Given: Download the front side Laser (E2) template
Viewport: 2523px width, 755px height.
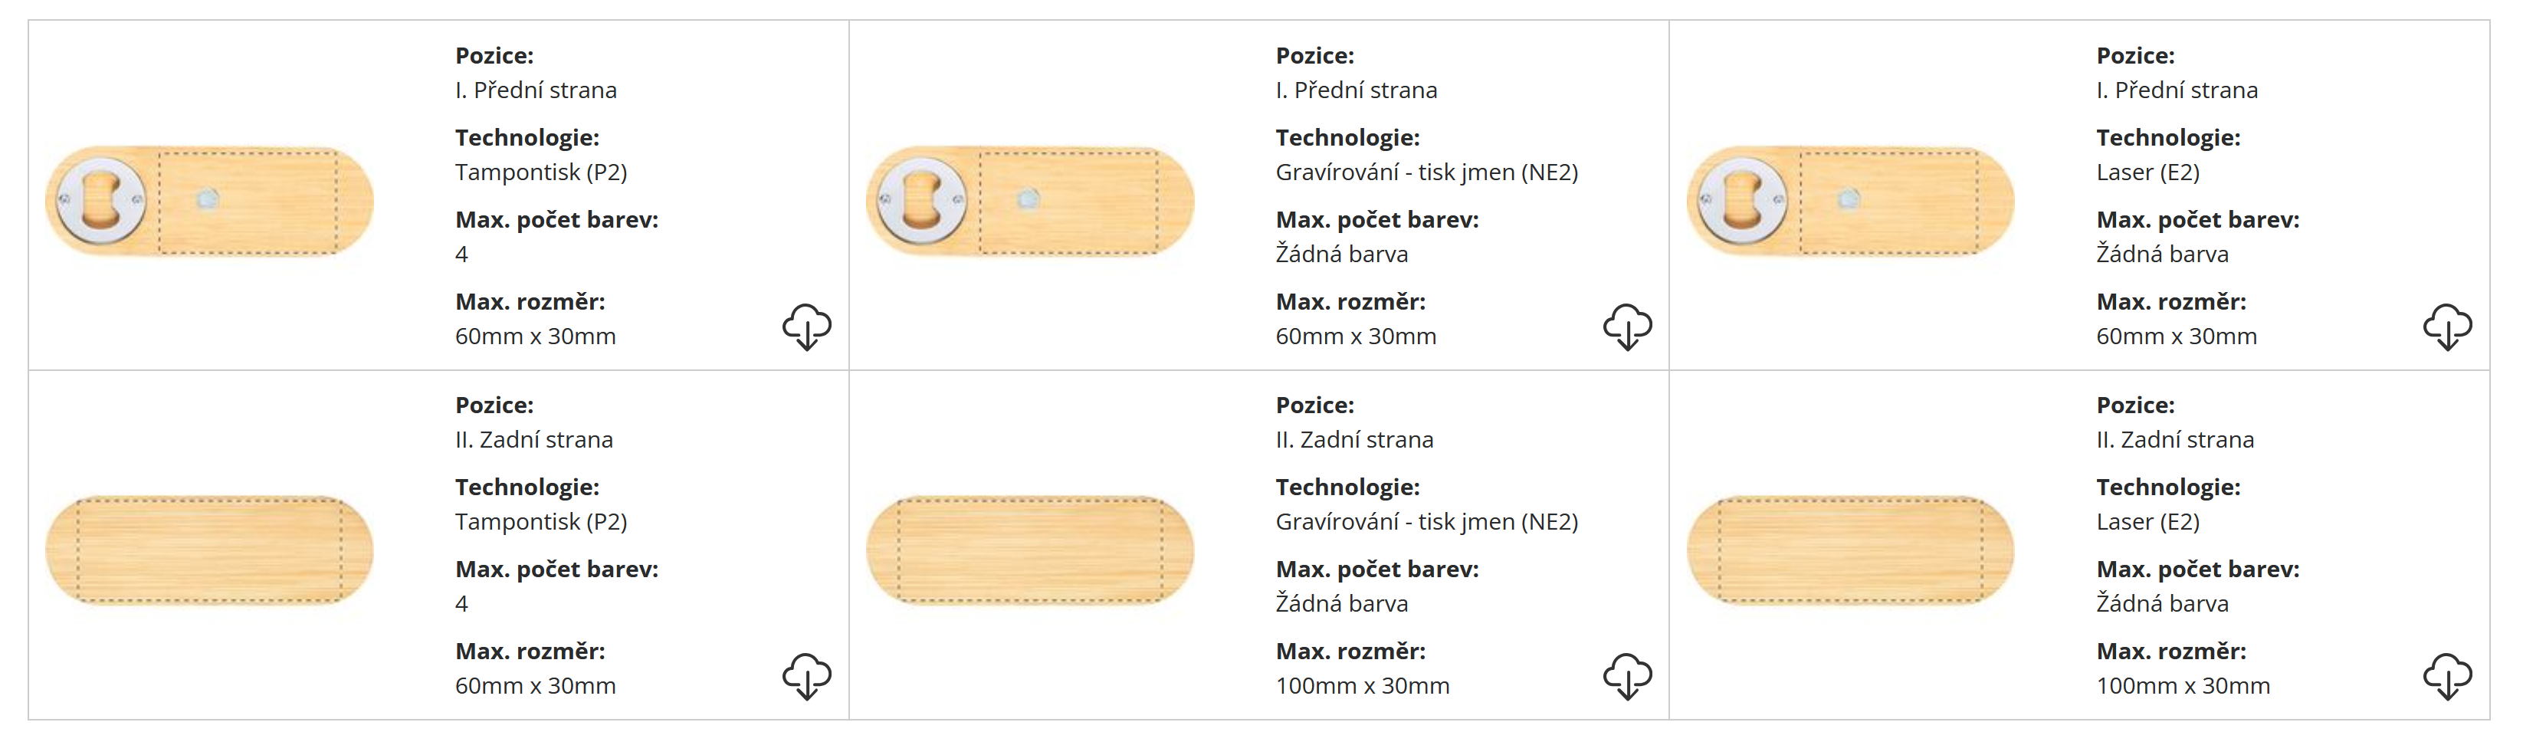Looking at the screenshot, I should 2446,326.
